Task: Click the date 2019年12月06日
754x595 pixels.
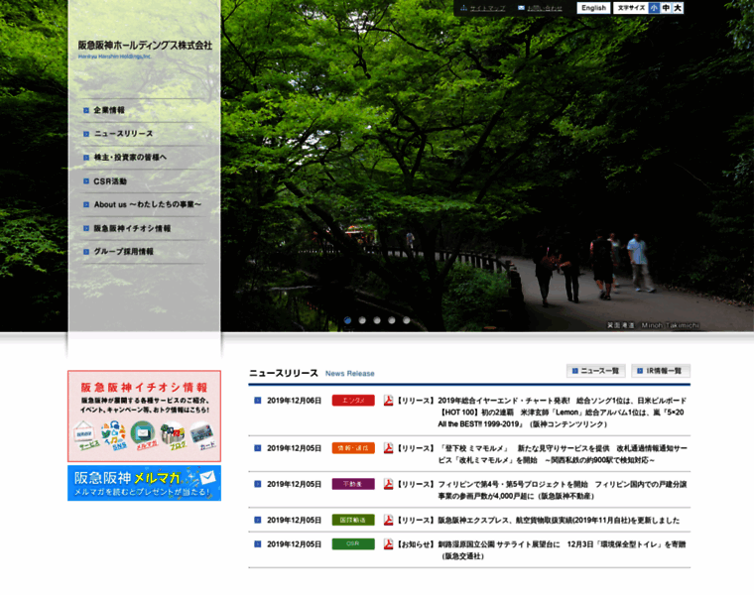Action: pyautogui.click(x=295, y=401)
